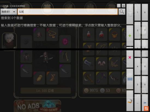Click the red X delete icon
The width and height of the screenshot is (150, 112).
130,57
